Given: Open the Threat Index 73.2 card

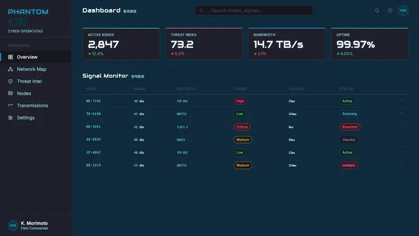Looking at the screenshot, I should (x=204, y=44).
